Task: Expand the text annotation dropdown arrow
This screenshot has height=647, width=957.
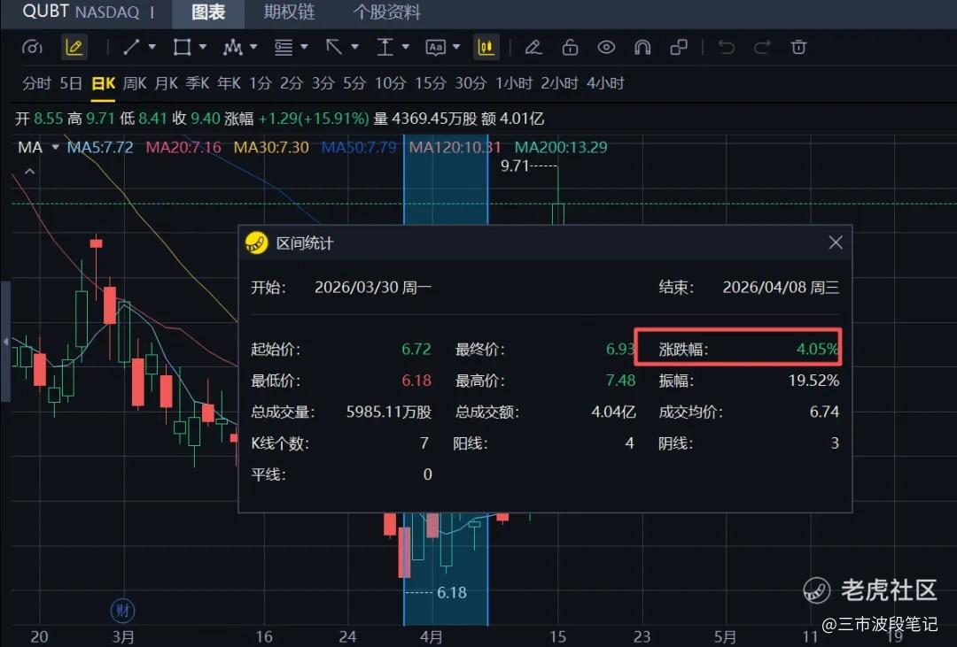Action: click(x=456, y=47)
